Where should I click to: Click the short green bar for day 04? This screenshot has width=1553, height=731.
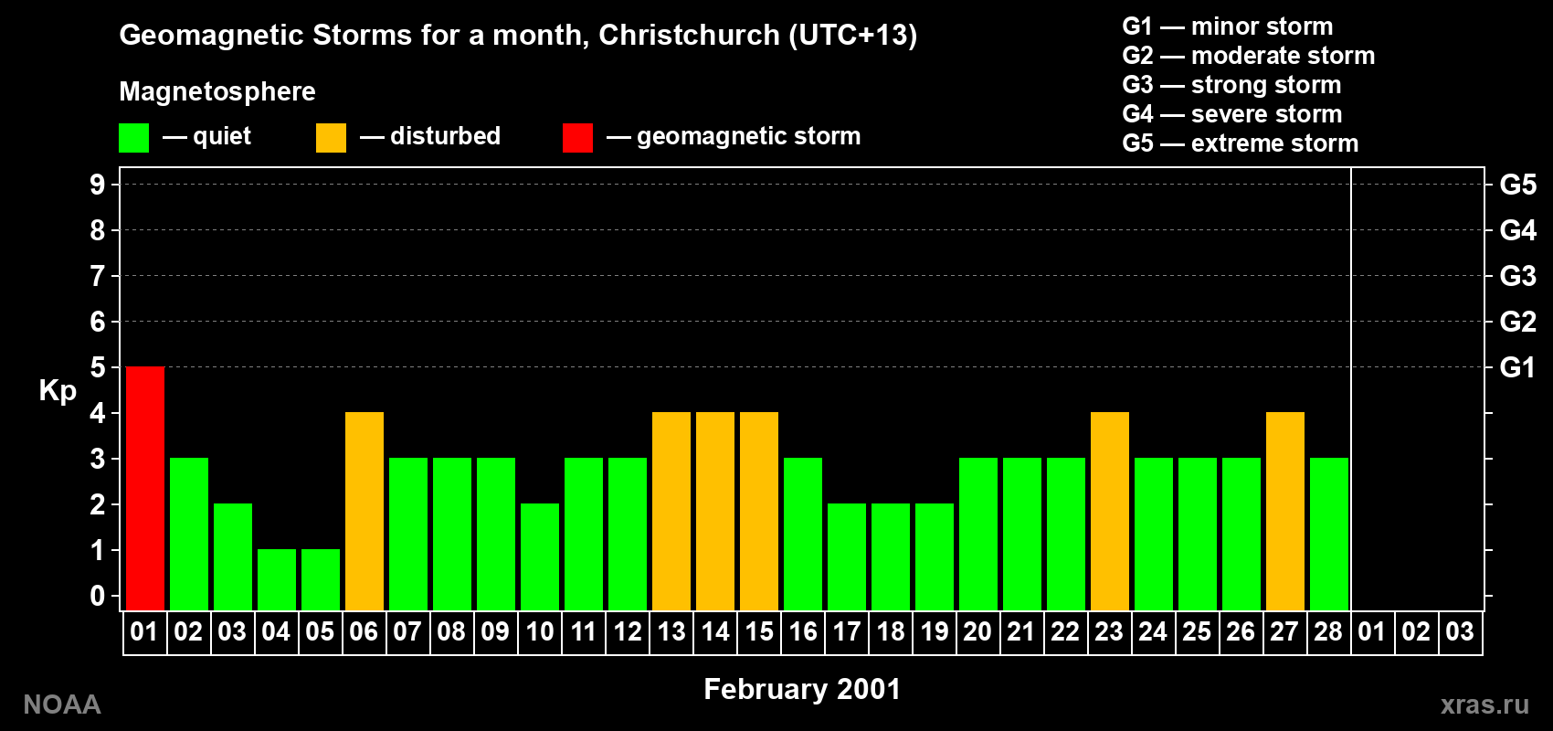pyautogui.click(x=277, y=580)
